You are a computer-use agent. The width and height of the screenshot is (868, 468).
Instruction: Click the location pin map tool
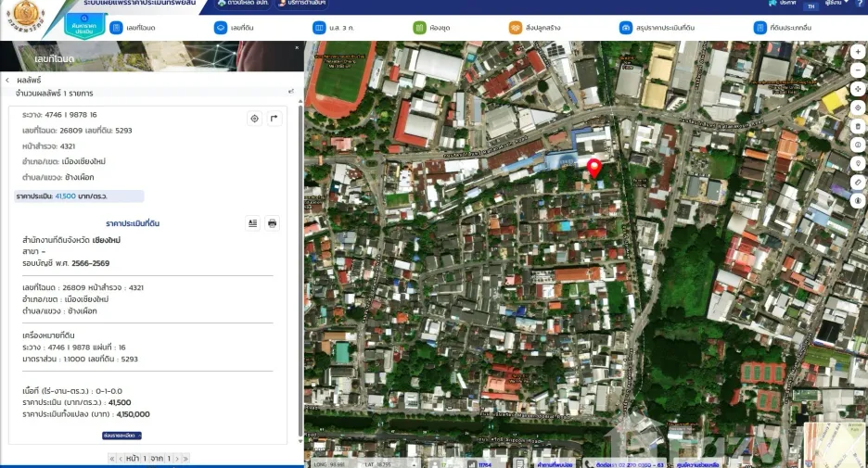click(x=858, y=163)
